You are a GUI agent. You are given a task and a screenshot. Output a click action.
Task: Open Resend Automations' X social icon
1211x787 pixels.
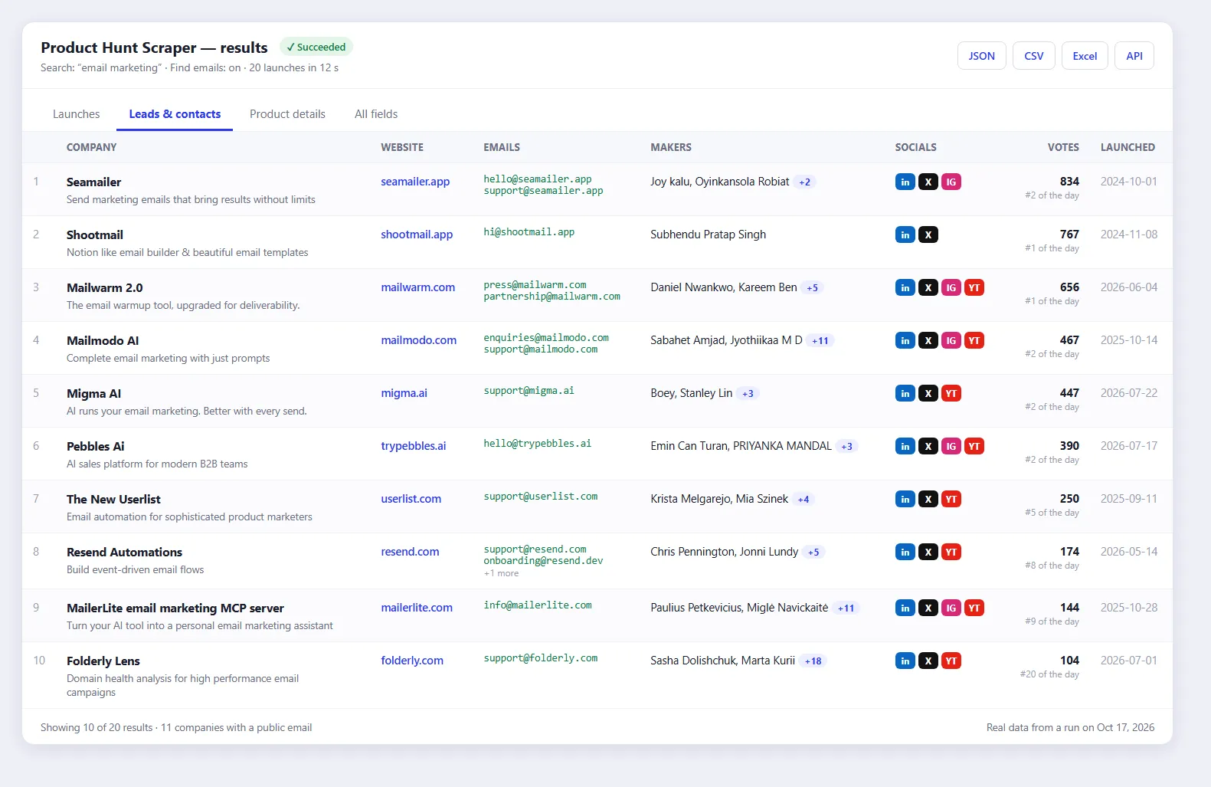(x=928, y=552)
